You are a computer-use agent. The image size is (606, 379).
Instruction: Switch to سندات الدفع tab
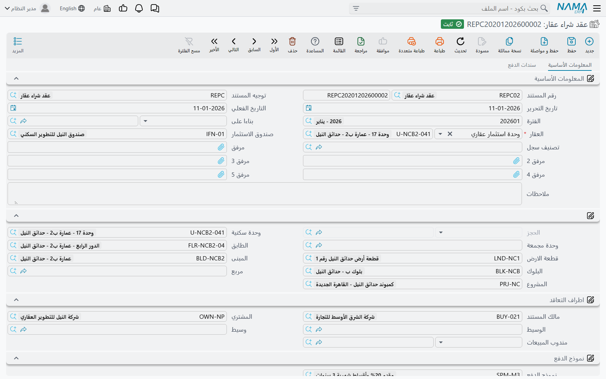coord(522,65)
